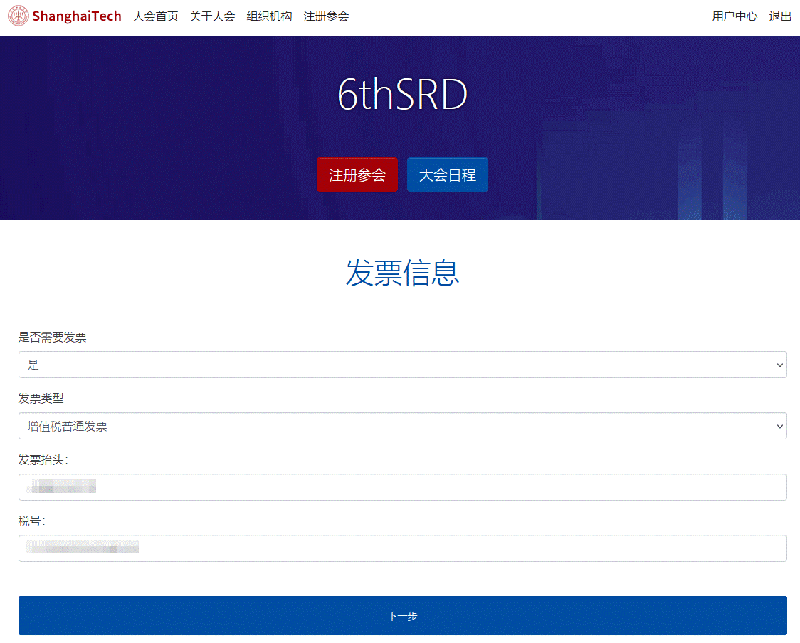Open 组织机构 in the navigation bar

(269, 16)
